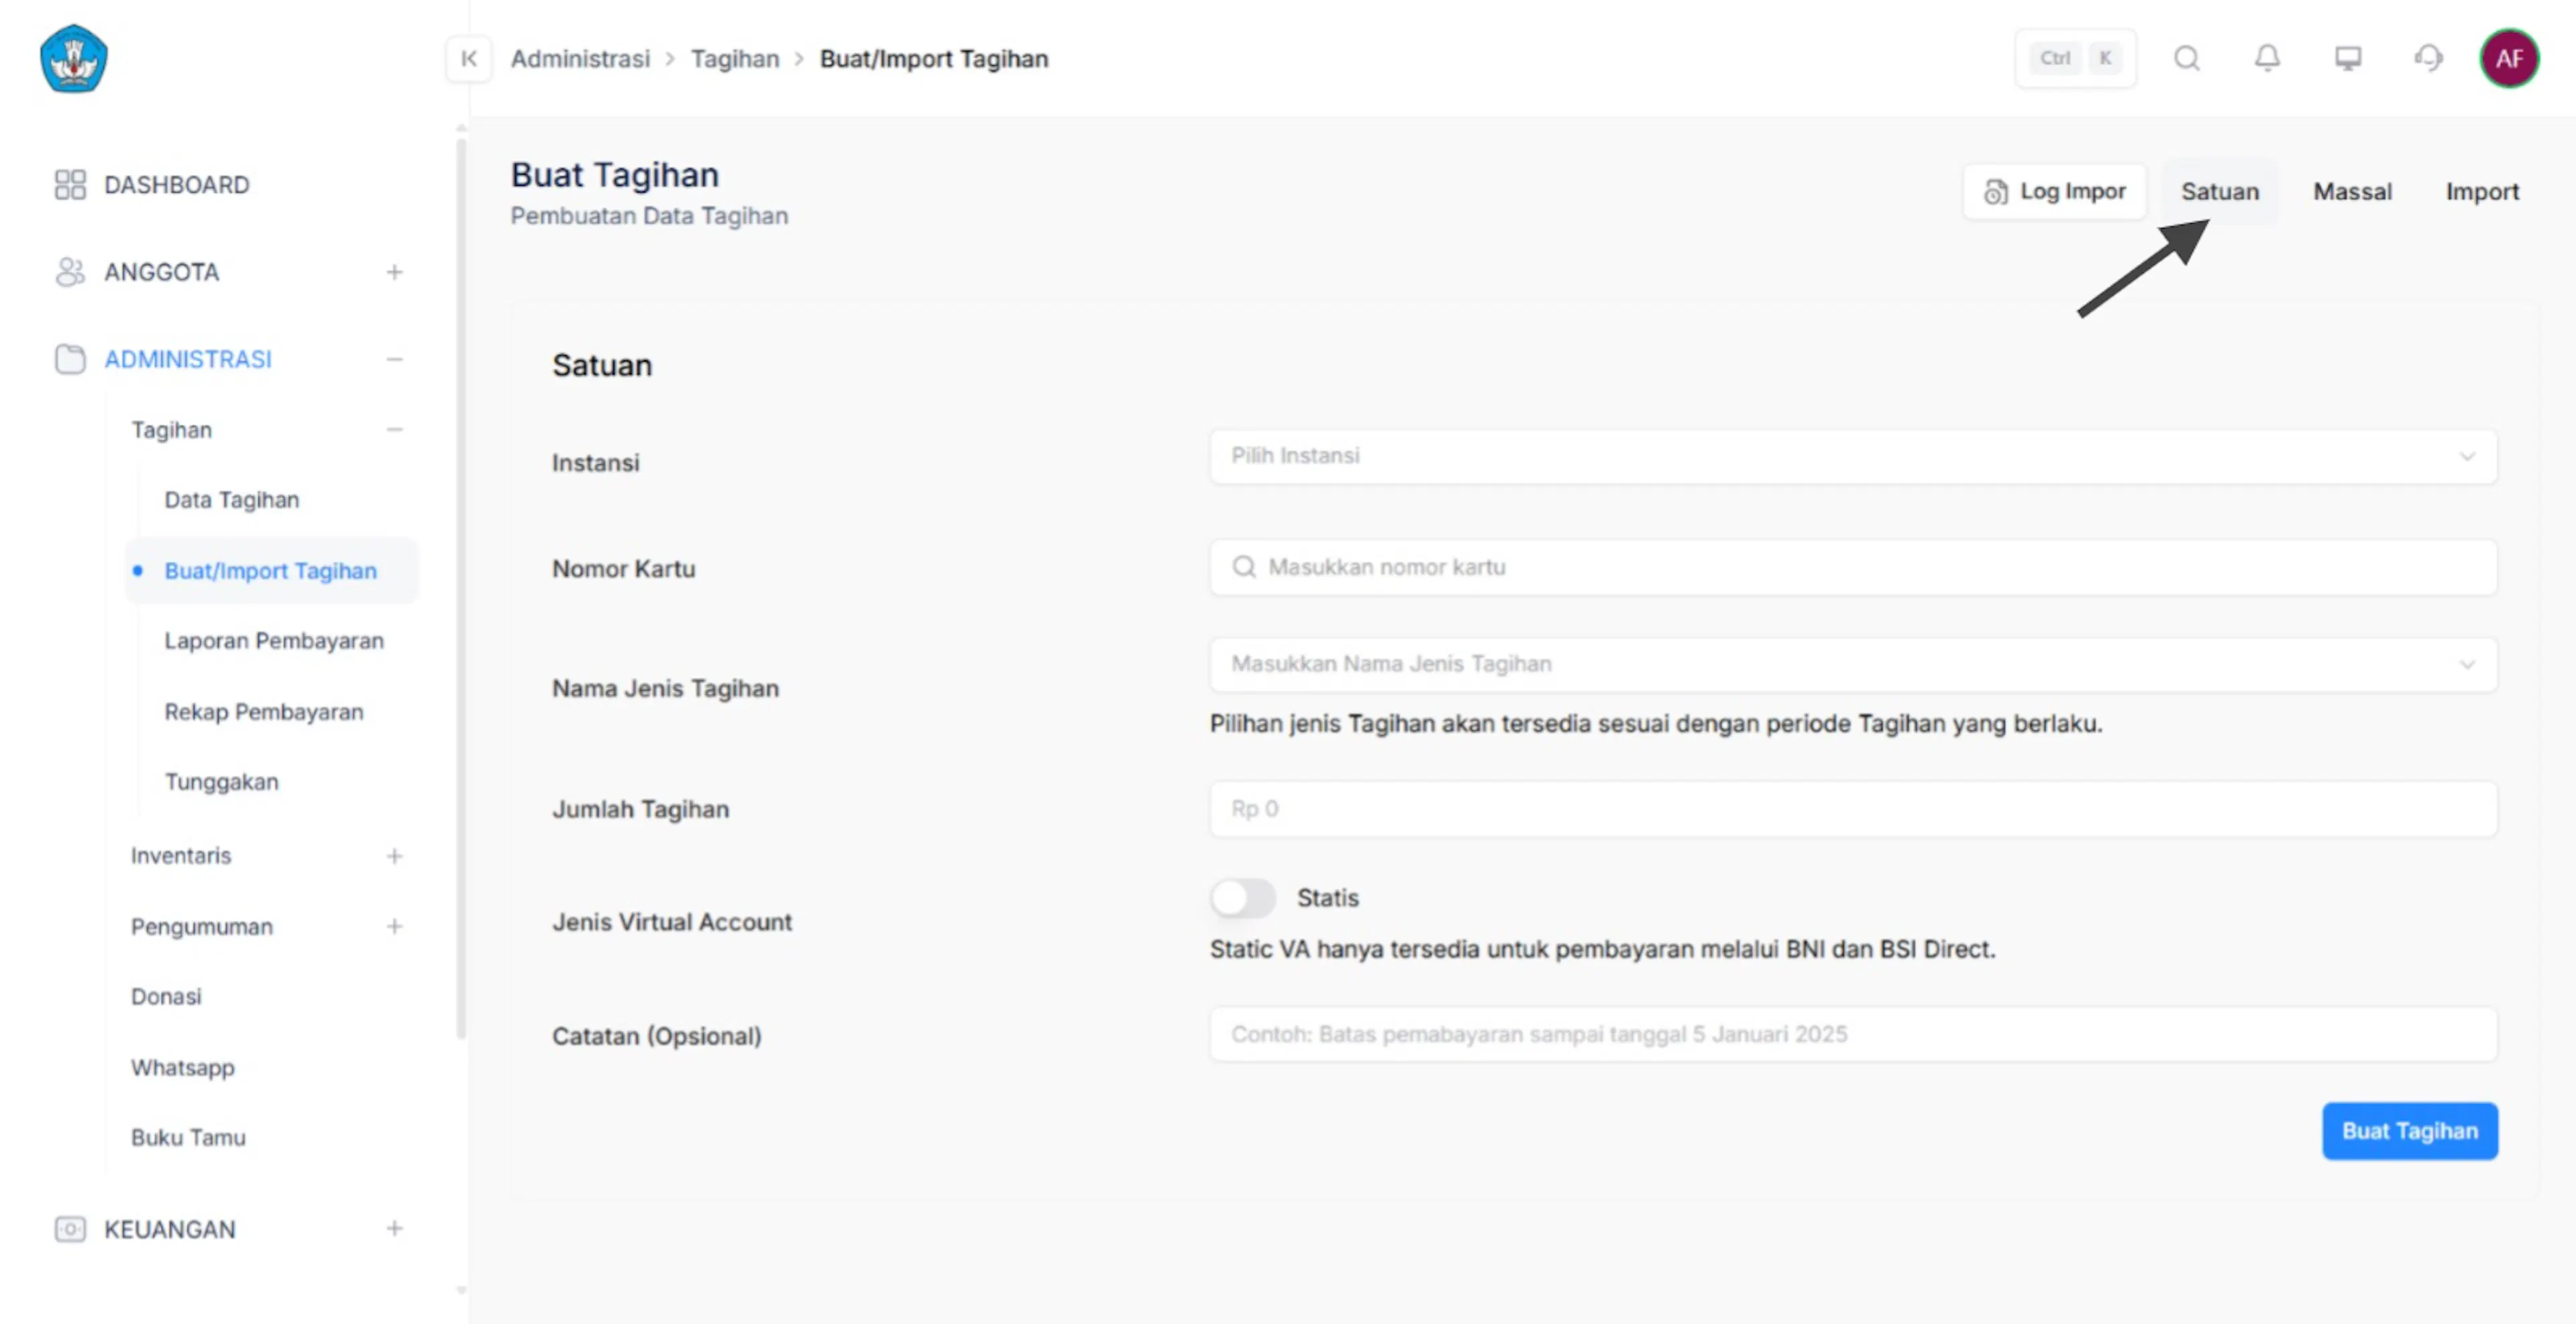2576x1324 pixels.
Task: Open the Log Impor button
Action: point(2055,192)
